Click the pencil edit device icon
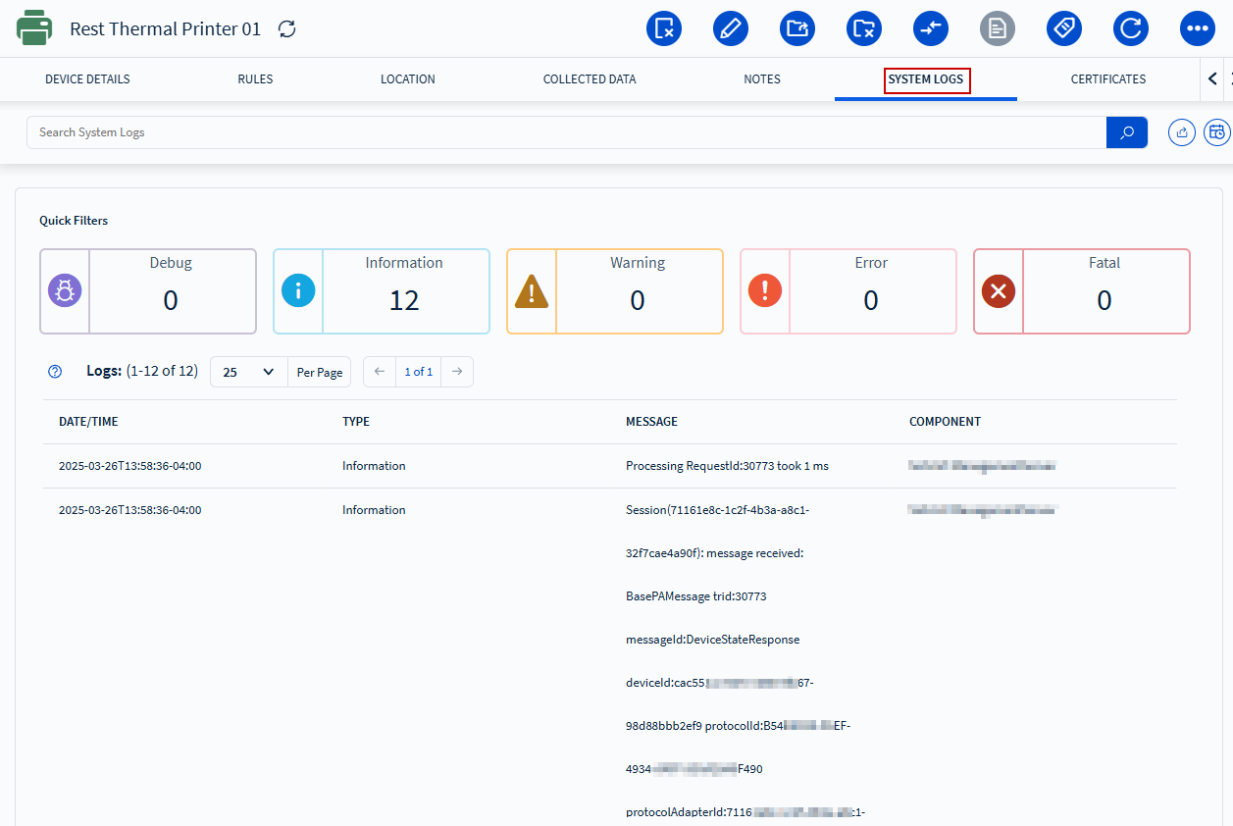 (x=731, y=28)
